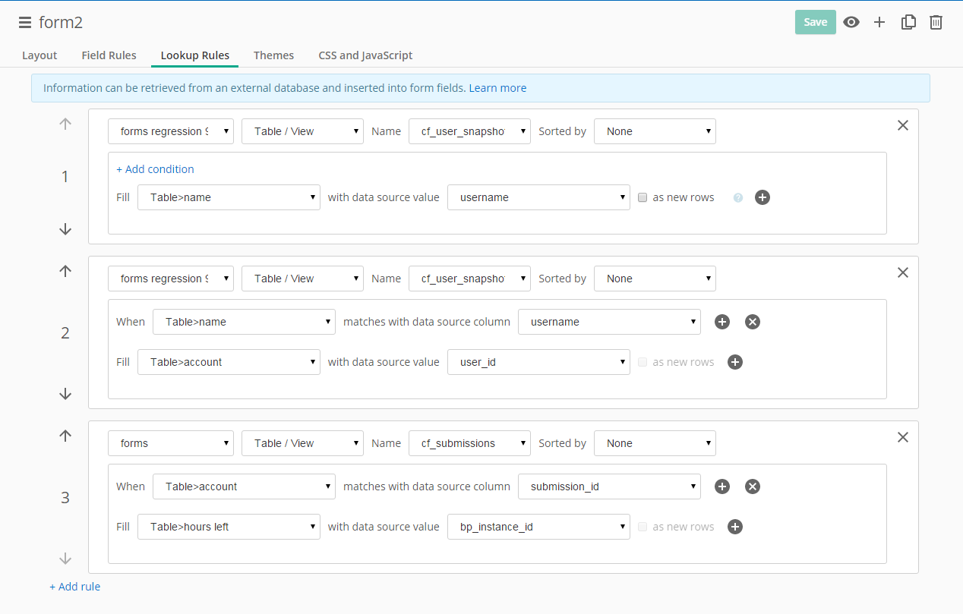The image size is (963, 614).
Task: Add another fill row after Table>account in rule 2
Action: [x=735, y=362]
